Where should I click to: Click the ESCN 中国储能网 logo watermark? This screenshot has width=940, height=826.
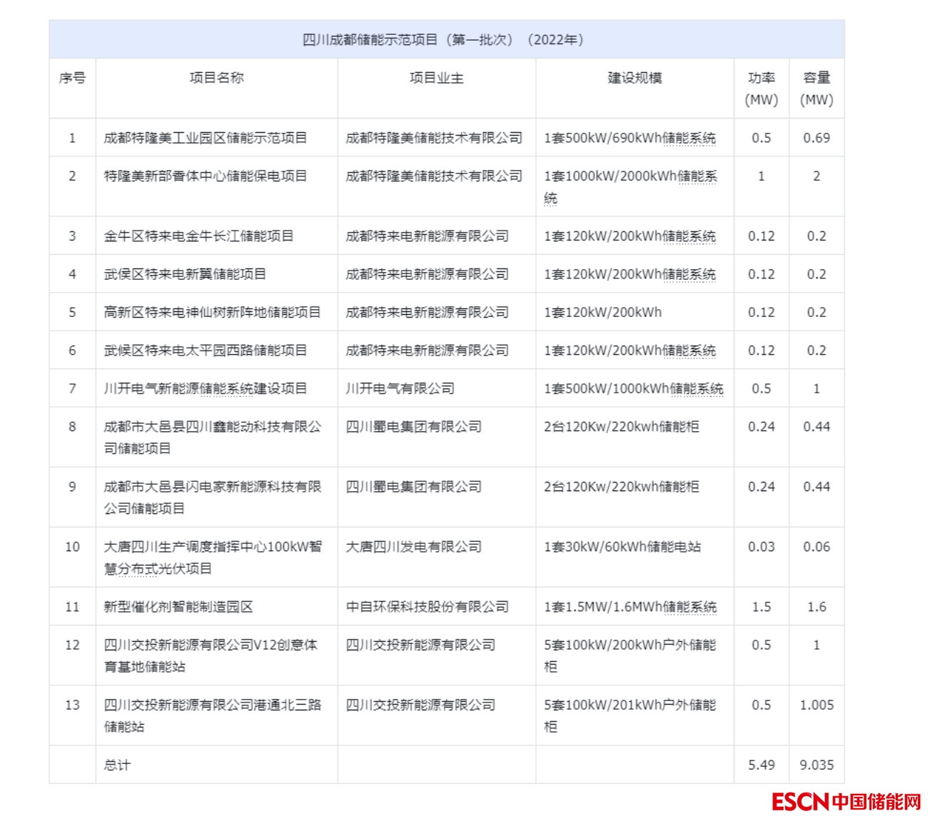[846, 802]
